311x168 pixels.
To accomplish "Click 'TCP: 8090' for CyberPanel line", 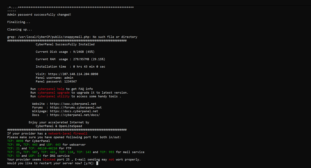I will pyautogui.click(x=29, y=141).
